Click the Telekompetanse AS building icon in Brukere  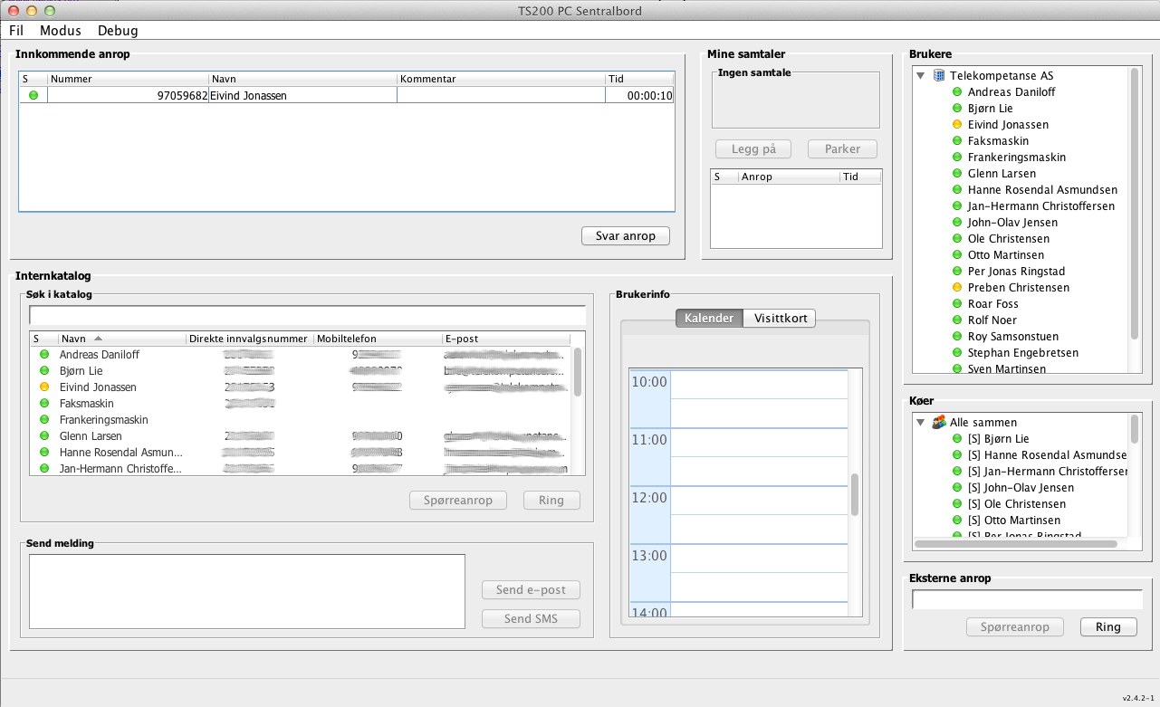click(940, 75)
